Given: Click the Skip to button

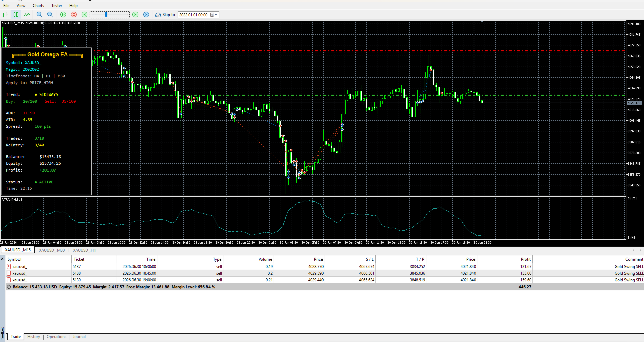Looking at the screenshot, I should click(165, 15).
